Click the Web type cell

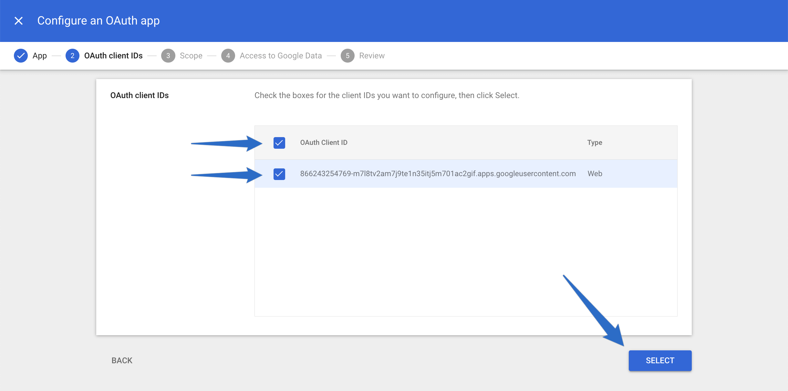[x=595, y=174]
